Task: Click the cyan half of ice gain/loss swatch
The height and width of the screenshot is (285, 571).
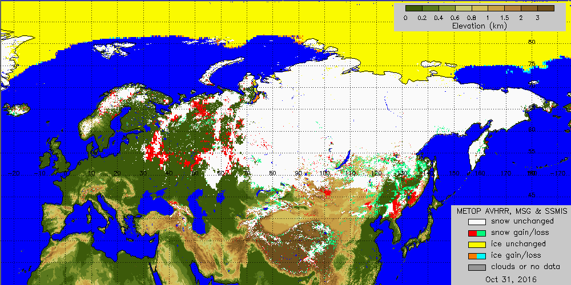Action: pos(481,255)
